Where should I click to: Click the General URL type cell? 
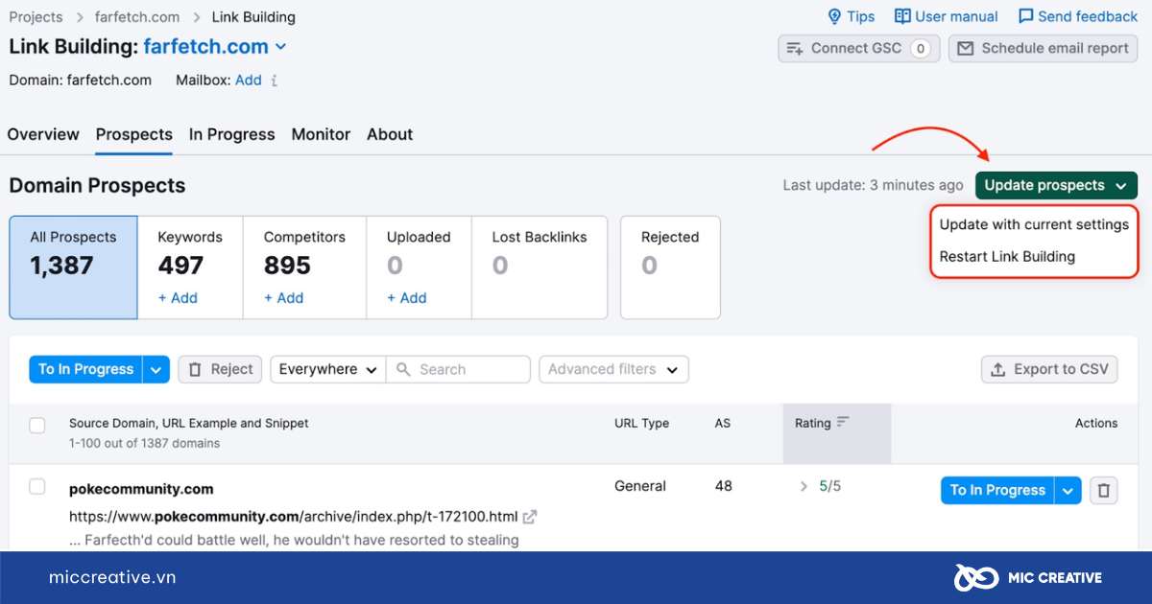640,486
